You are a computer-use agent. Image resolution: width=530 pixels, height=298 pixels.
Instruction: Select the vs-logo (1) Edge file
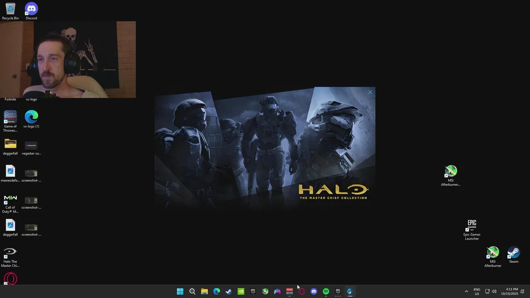tap(31, 119)
